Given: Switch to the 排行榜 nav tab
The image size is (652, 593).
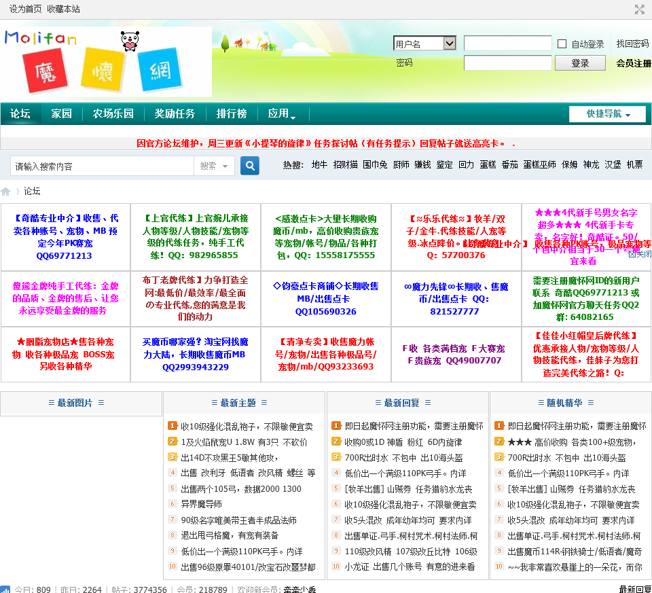Looking at the screenshot, I should (232, 114).
